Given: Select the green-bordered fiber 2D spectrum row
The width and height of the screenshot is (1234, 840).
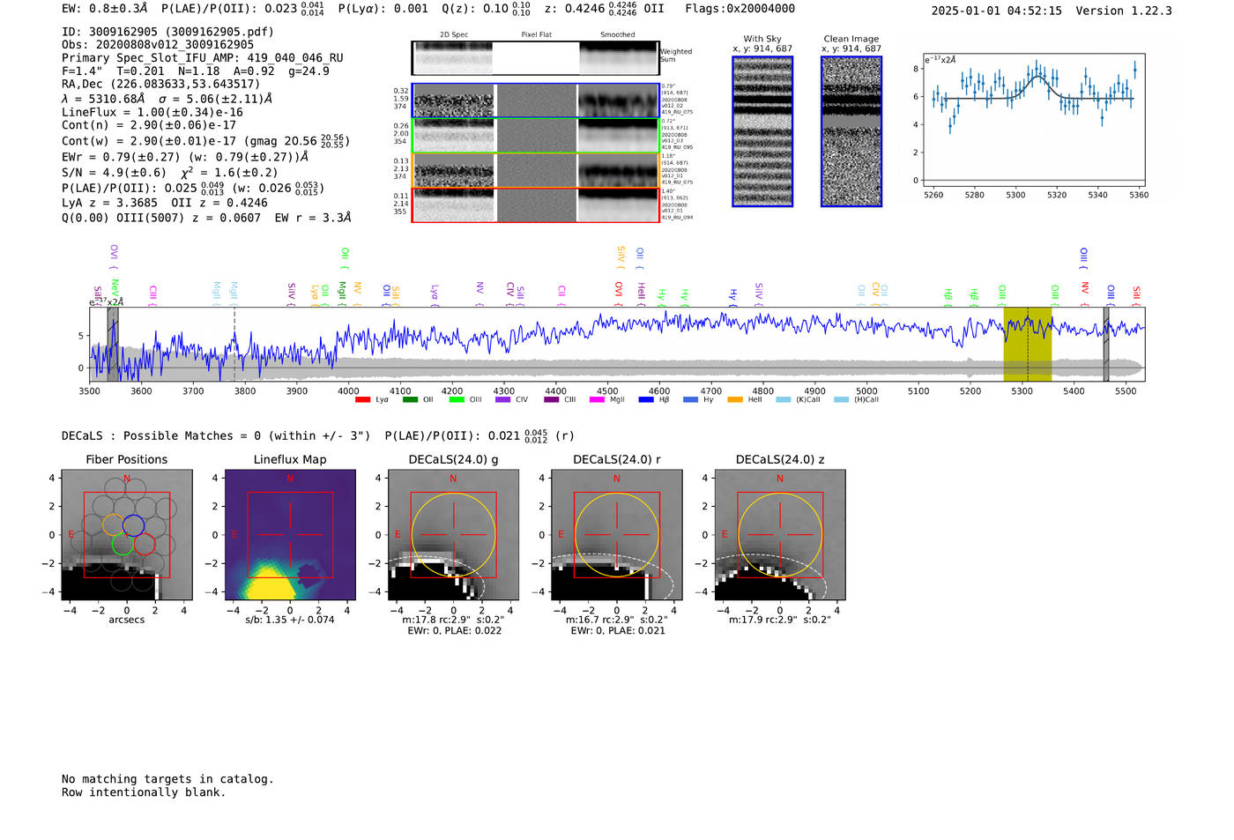Looking at the screenshot, I should [x=535, y=136].
